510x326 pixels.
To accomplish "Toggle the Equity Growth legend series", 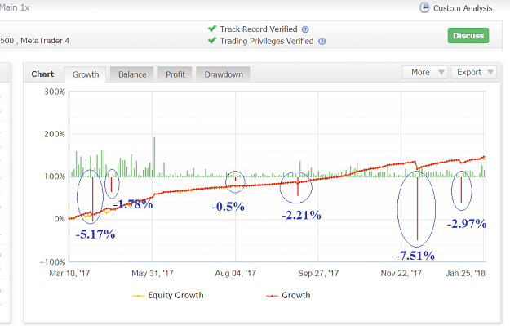I will coord(168,295).
